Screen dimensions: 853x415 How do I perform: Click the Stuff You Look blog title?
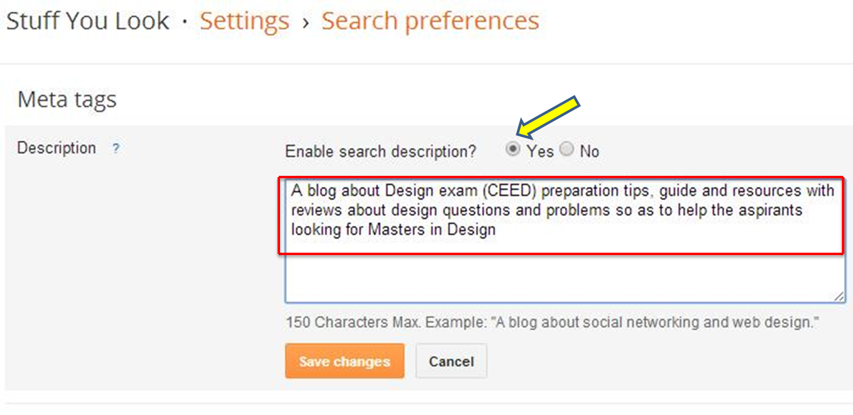87,20
